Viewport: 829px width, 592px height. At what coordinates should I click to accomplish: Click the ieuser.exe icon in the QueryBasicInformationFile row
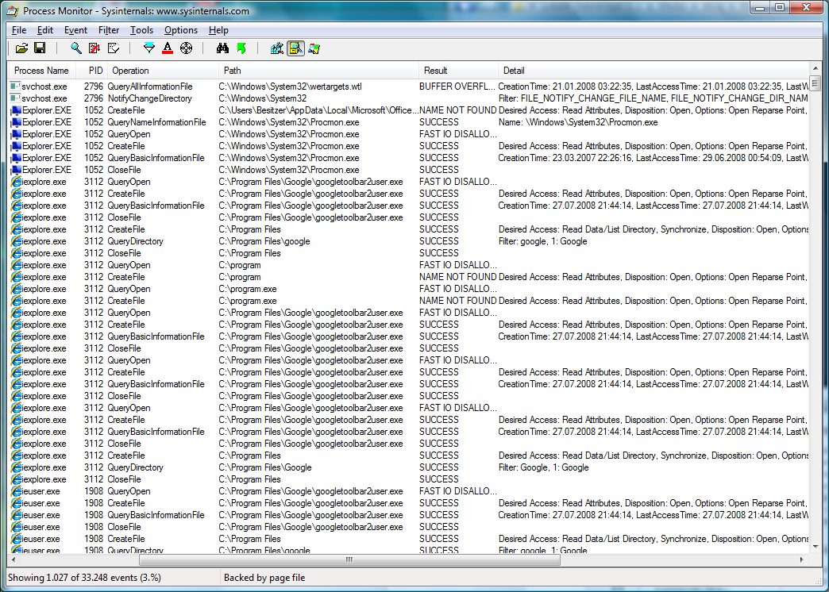pos(15,515)
